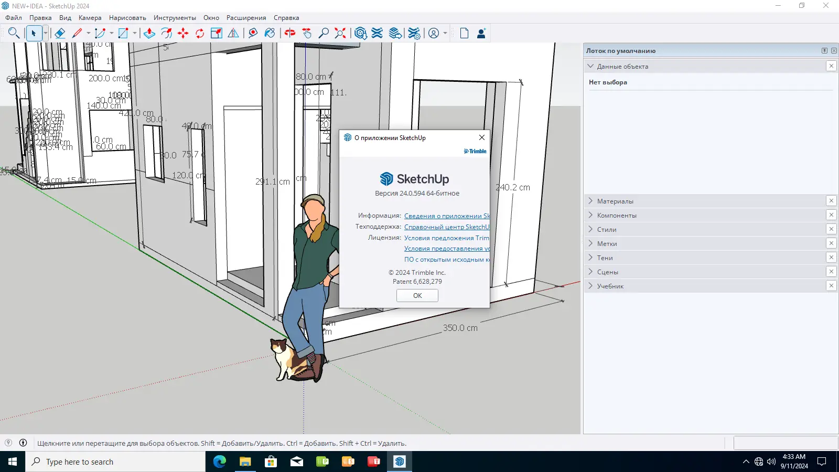Open the Камера menu
839x472 pixels.
point(90,18)
